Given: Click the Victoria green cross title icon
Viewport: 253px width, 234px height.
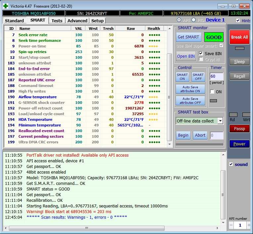Looking at the screenshot, I should pyautogui.click(x=6, y=6).
